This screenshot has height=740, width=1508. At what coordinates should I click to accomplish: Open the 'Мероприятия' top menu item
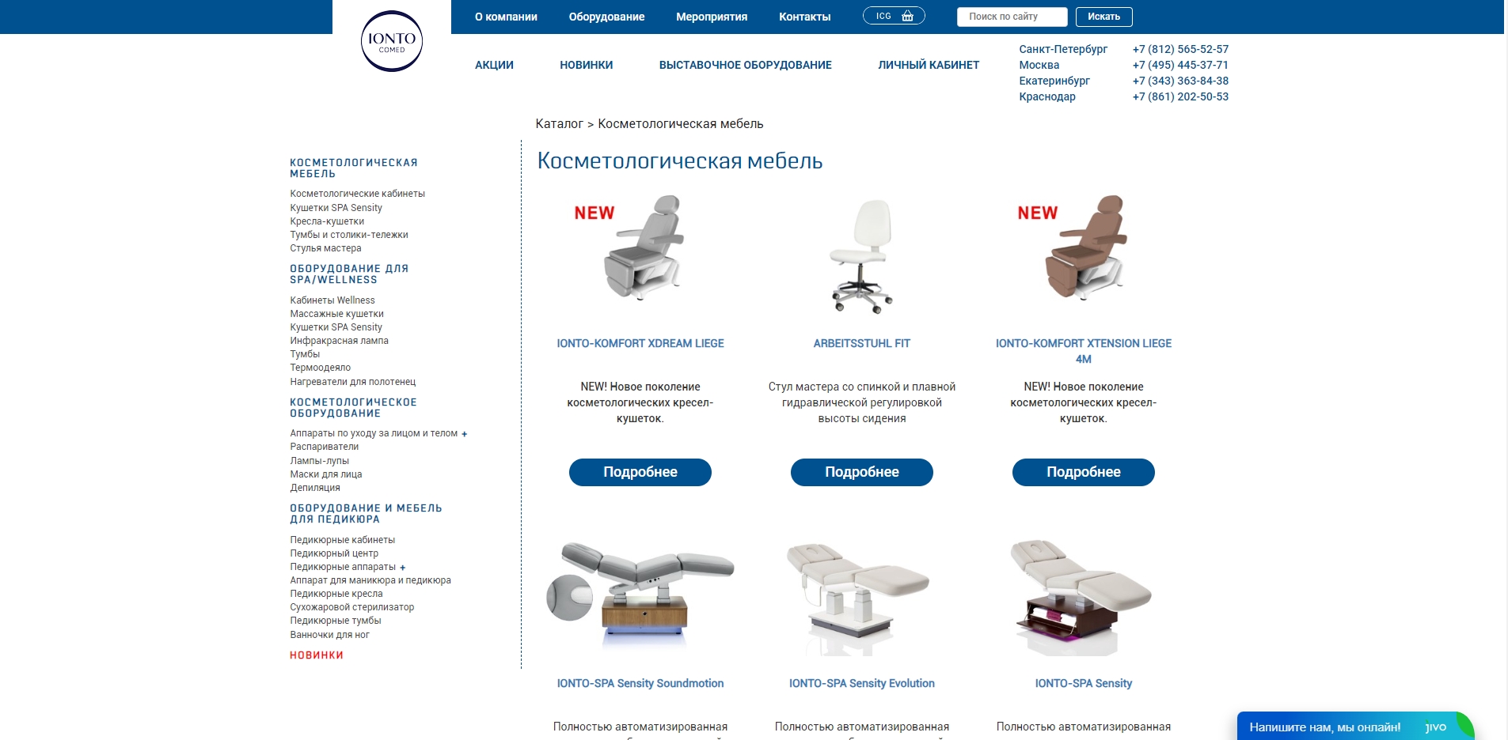pos(712,17)
